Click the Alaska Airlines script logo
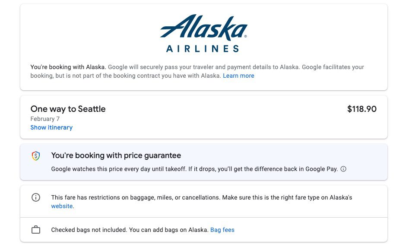The width and height of the screenshot is (406, 244). pos(203,28)
